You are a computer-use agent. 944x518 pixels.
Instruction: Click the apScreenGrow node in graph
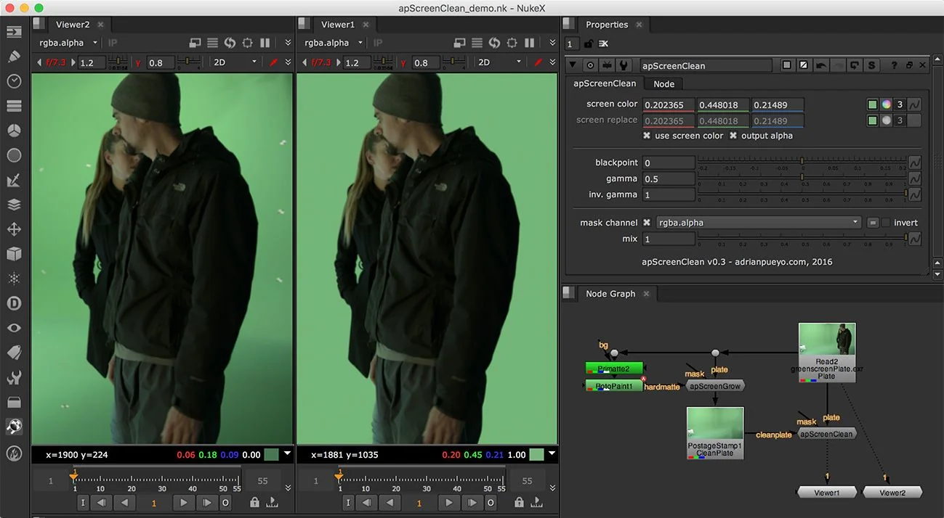[715, 386]
